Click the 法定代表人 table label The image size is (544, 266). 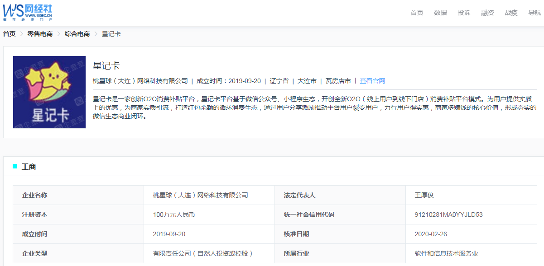[299, 195]
